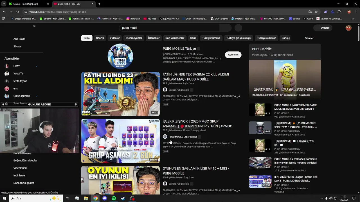Image resolution: width=360 pixels, height=202 pixels.
Task: Click the Windows taskbar search box Ara
Action: (36, 198)
